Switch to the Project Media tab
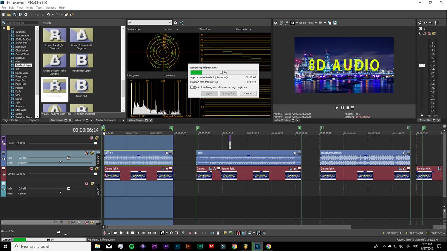The width and height of the screenshot is (447, 251). (x=10, y=120)
